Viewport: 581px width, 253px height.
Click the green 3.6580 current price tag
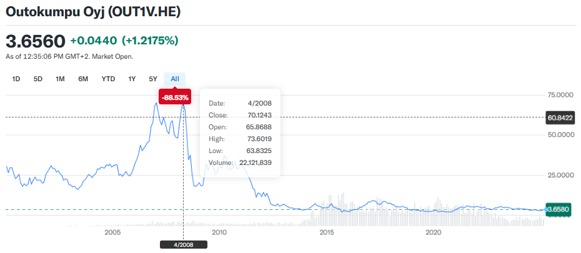click(x=560, y=209)
